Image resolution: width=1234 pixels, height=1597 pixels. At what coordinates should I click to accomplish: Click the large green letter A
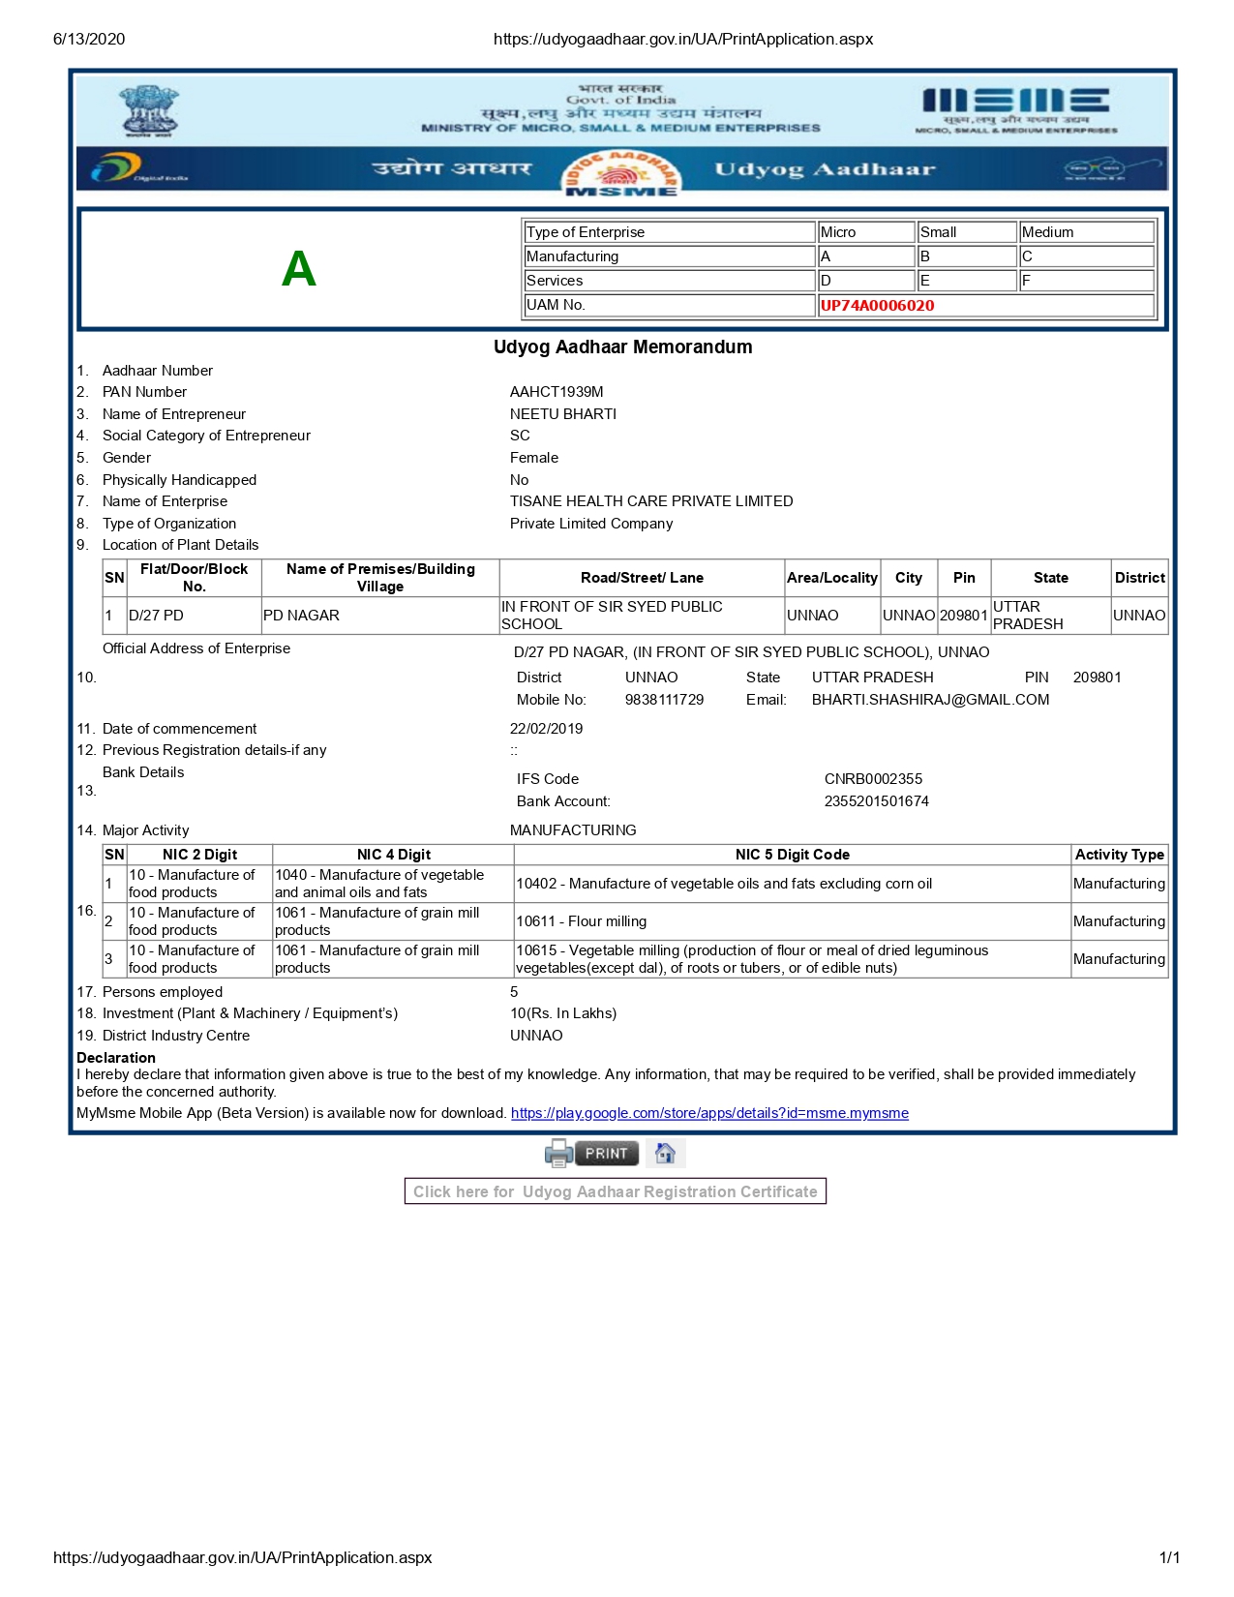click(x=299, y=269)
